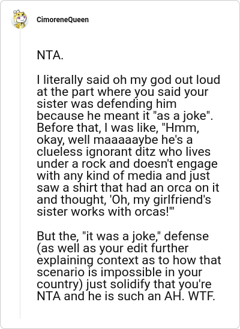Click the line 'clueless ignorant ditz who lives'

coord(124,152)
